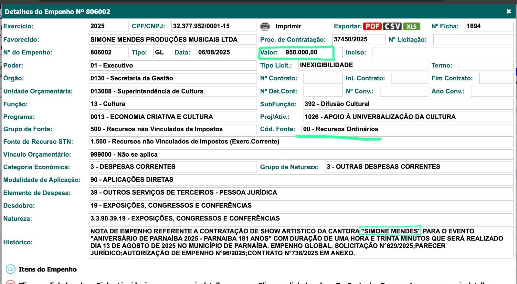Export the empenho as CSV
The image size is (517, 284).
pyautogui.click(x=392, y=26)
